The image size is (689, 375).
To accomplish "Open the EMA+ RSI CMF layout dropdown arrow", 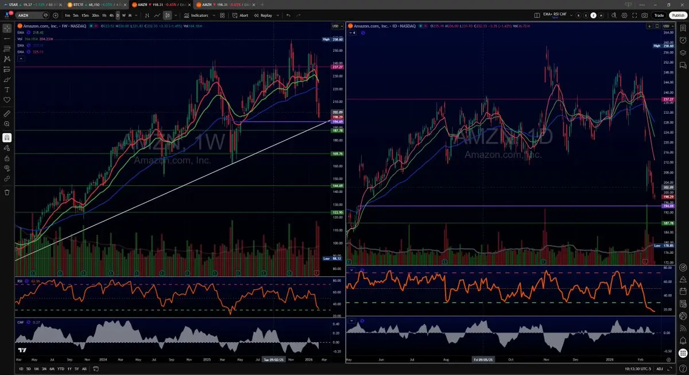I will pyautogui.click(x=571, y=15).
